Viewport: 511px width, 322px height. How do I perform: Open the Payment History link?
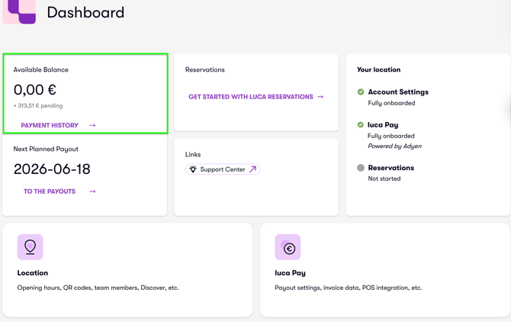pos(50,125)
